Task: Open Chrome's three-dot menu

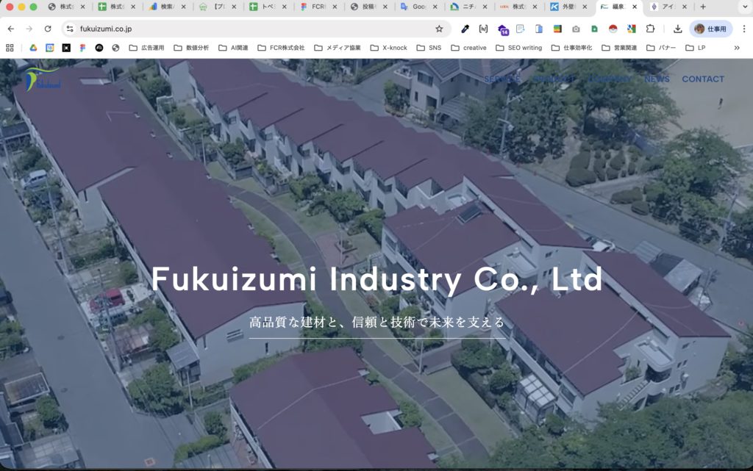Action: (743, 29)
